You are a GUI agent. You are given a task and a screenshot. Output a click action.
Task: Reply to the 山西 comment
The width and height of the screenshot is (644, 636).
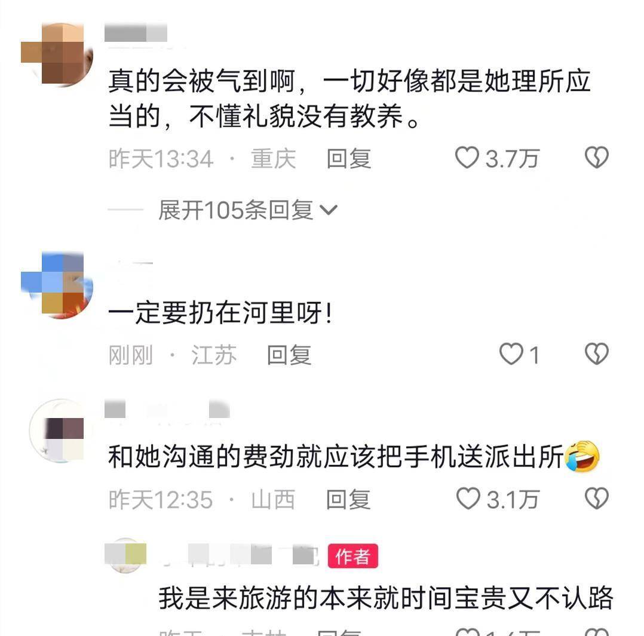(348, 499)
